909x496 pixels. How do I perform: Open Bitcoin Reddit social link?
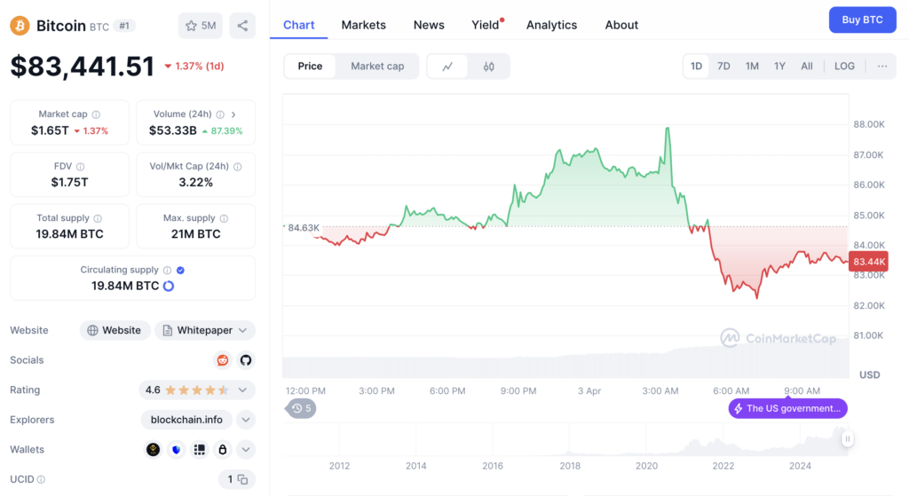[x=223, y=360]
